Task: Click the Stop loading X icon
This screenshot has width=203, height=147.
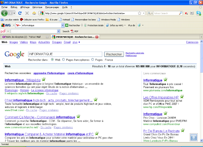Action: 27,13
